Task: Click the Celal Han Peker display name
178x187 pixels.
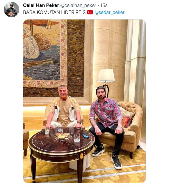Action: 41,5
